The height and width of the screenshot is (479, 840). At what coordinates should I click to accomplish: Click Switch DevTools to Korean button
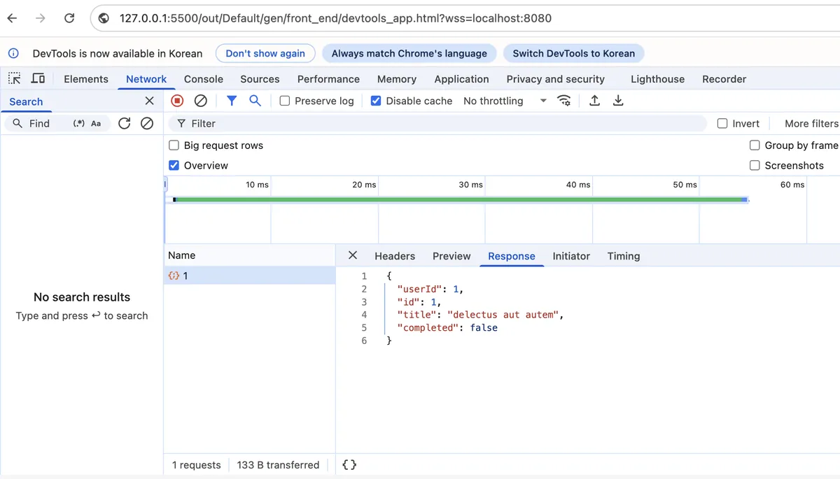point(573,53)
